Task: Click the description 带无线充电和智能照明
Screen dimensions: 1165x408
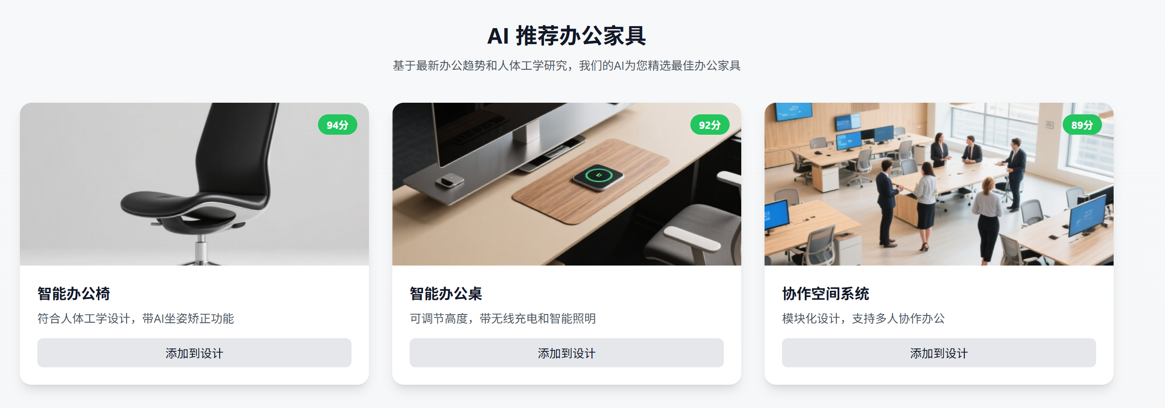Action: 538,318
